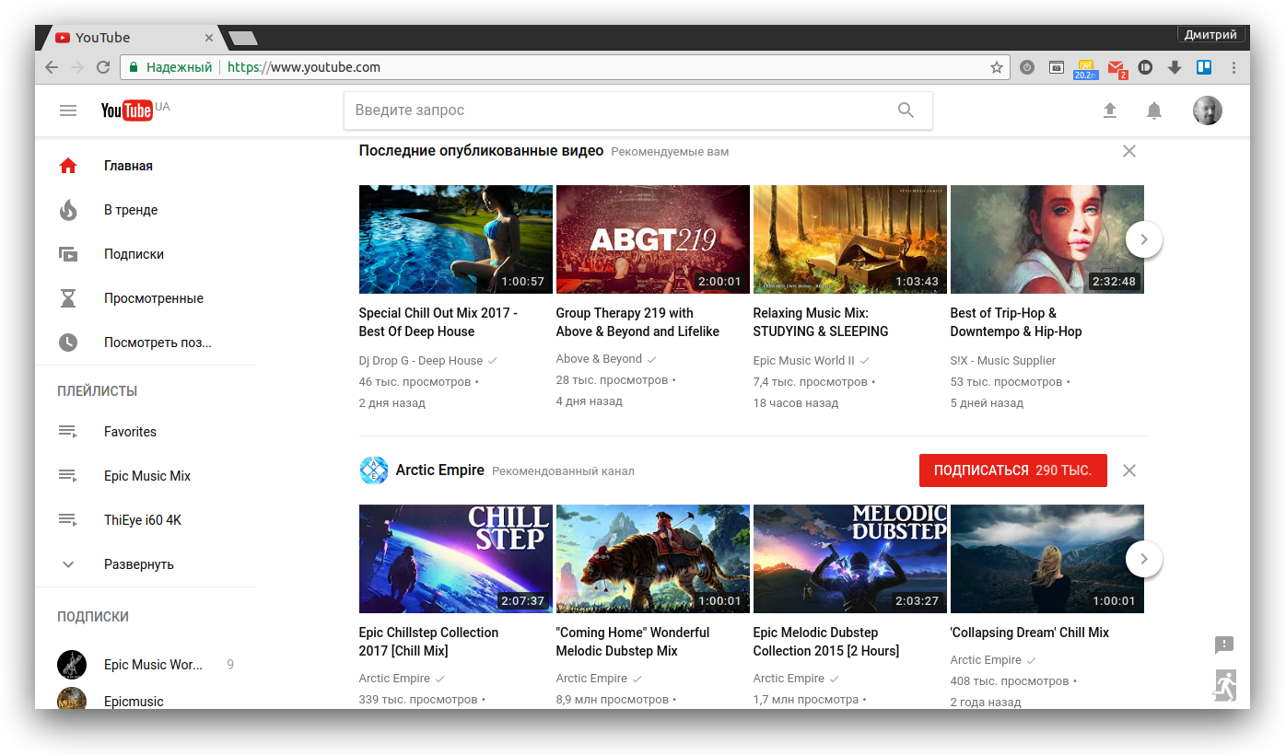Open the YouTube guide hamburger menu
Viewport: 1286px width, 755px height.
(68, 110)
